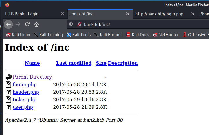This screenshot has height=135, width=209.
Task: Click the browser Back arrow button
Action: coord(8,24)
